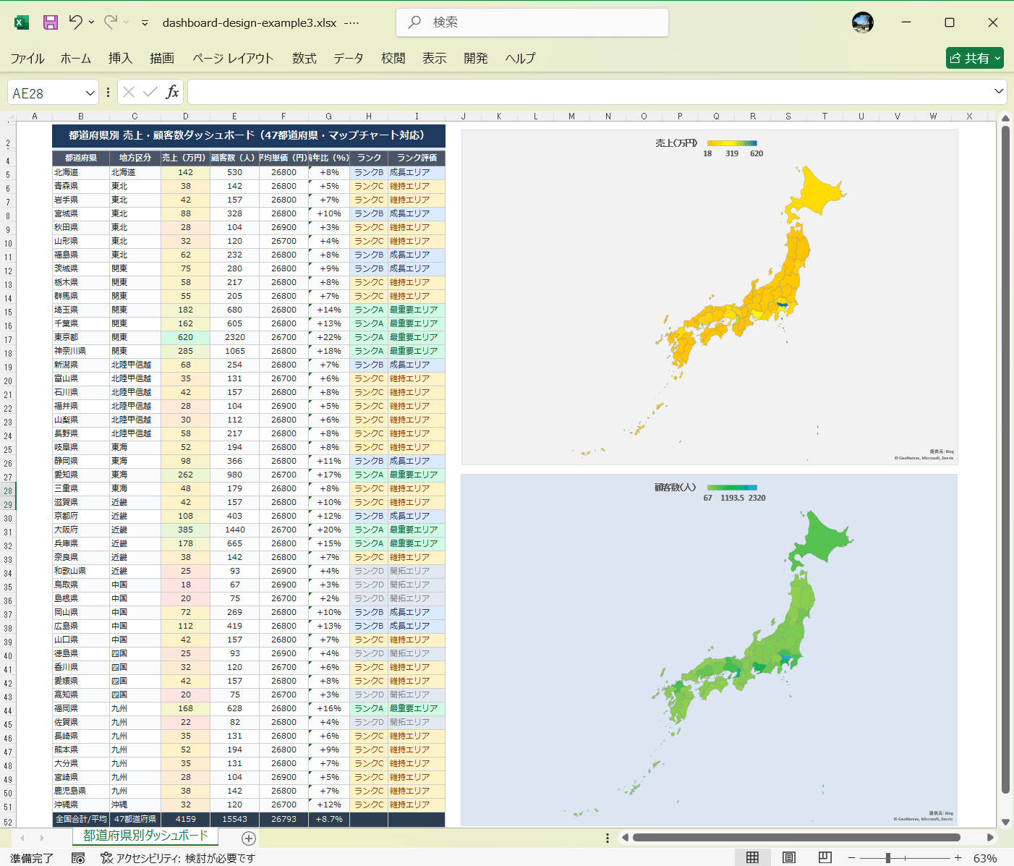Click the vertical scrollbar up arrow
Viewport: 1014px width, 866px height.
1005,118
